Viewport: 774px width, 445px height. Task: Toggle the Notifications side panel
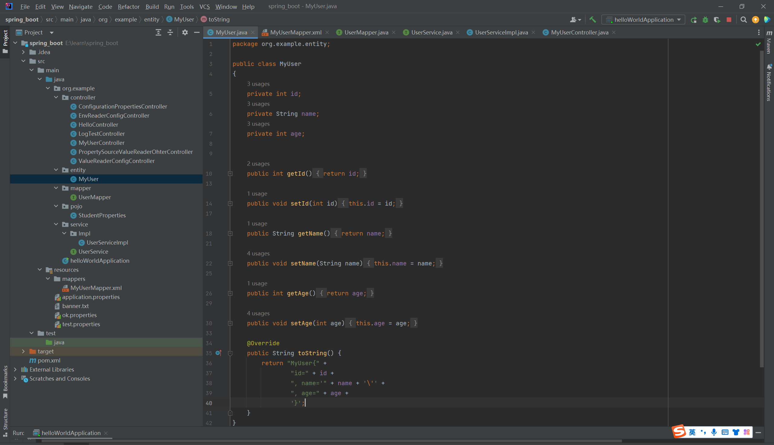769,83
